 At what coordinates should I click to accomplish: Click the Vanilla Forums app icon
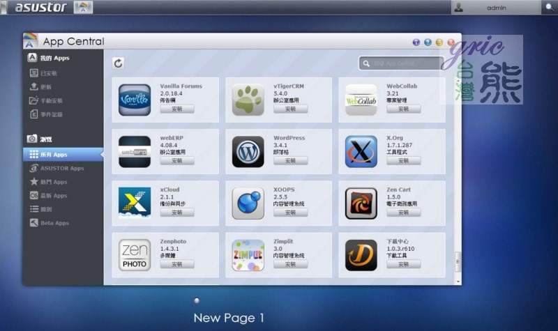[135, 100]
